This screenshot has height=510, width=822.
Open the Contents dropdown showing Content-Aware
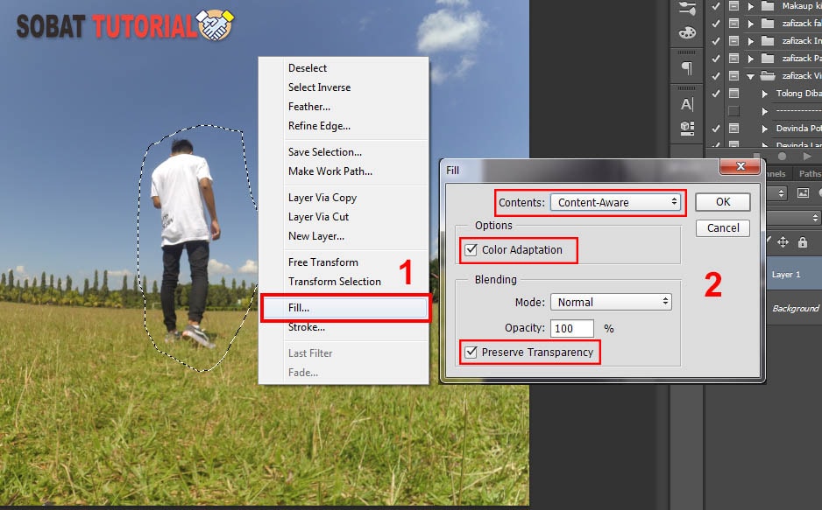click(616, 202)
